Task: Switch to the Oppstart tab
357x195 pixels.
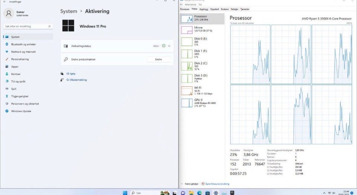Action: click(x=215, y=9)
